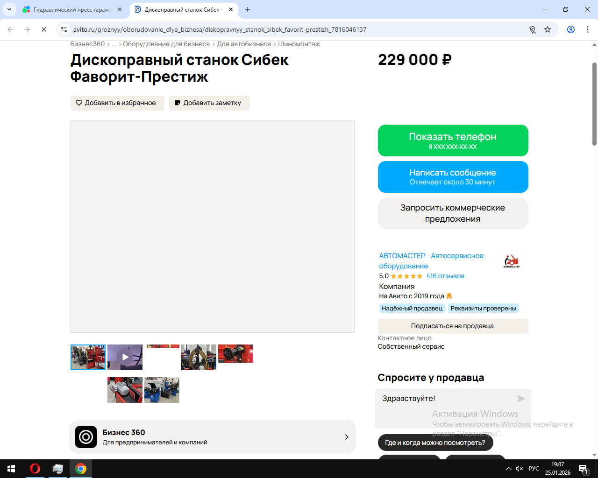Play the video thumbnail in the gallery
This screenshot has height=478, width=598.
click(125, 357)
